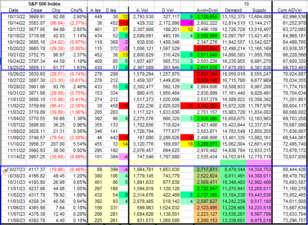This screenshot has width=308, height=225.
Task: Click the green cell "3,120,655"
Action: (207, 17)
